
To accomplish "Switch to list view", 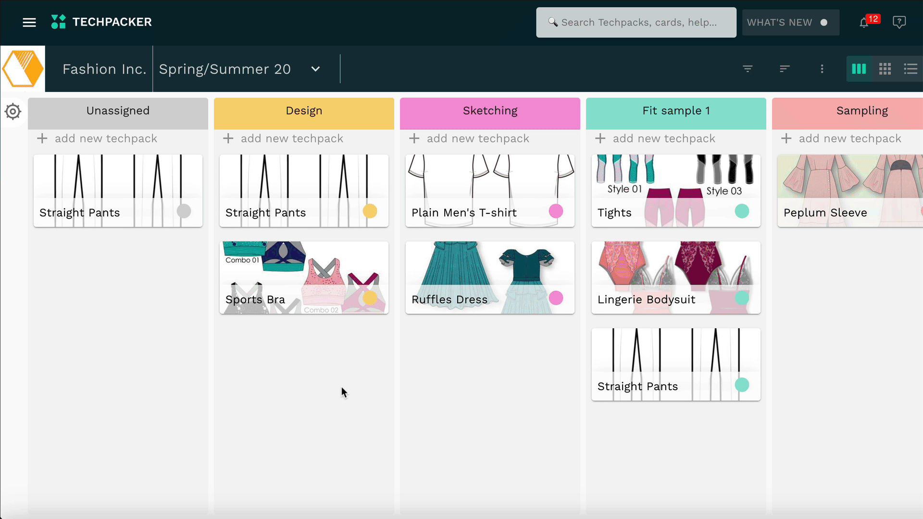I will coord(911,69).
